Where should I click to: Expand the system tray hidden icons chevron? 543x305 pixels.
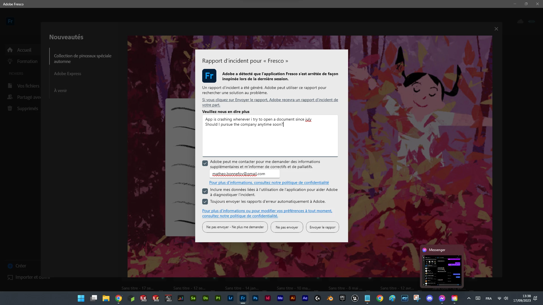[x=469, y=298]
